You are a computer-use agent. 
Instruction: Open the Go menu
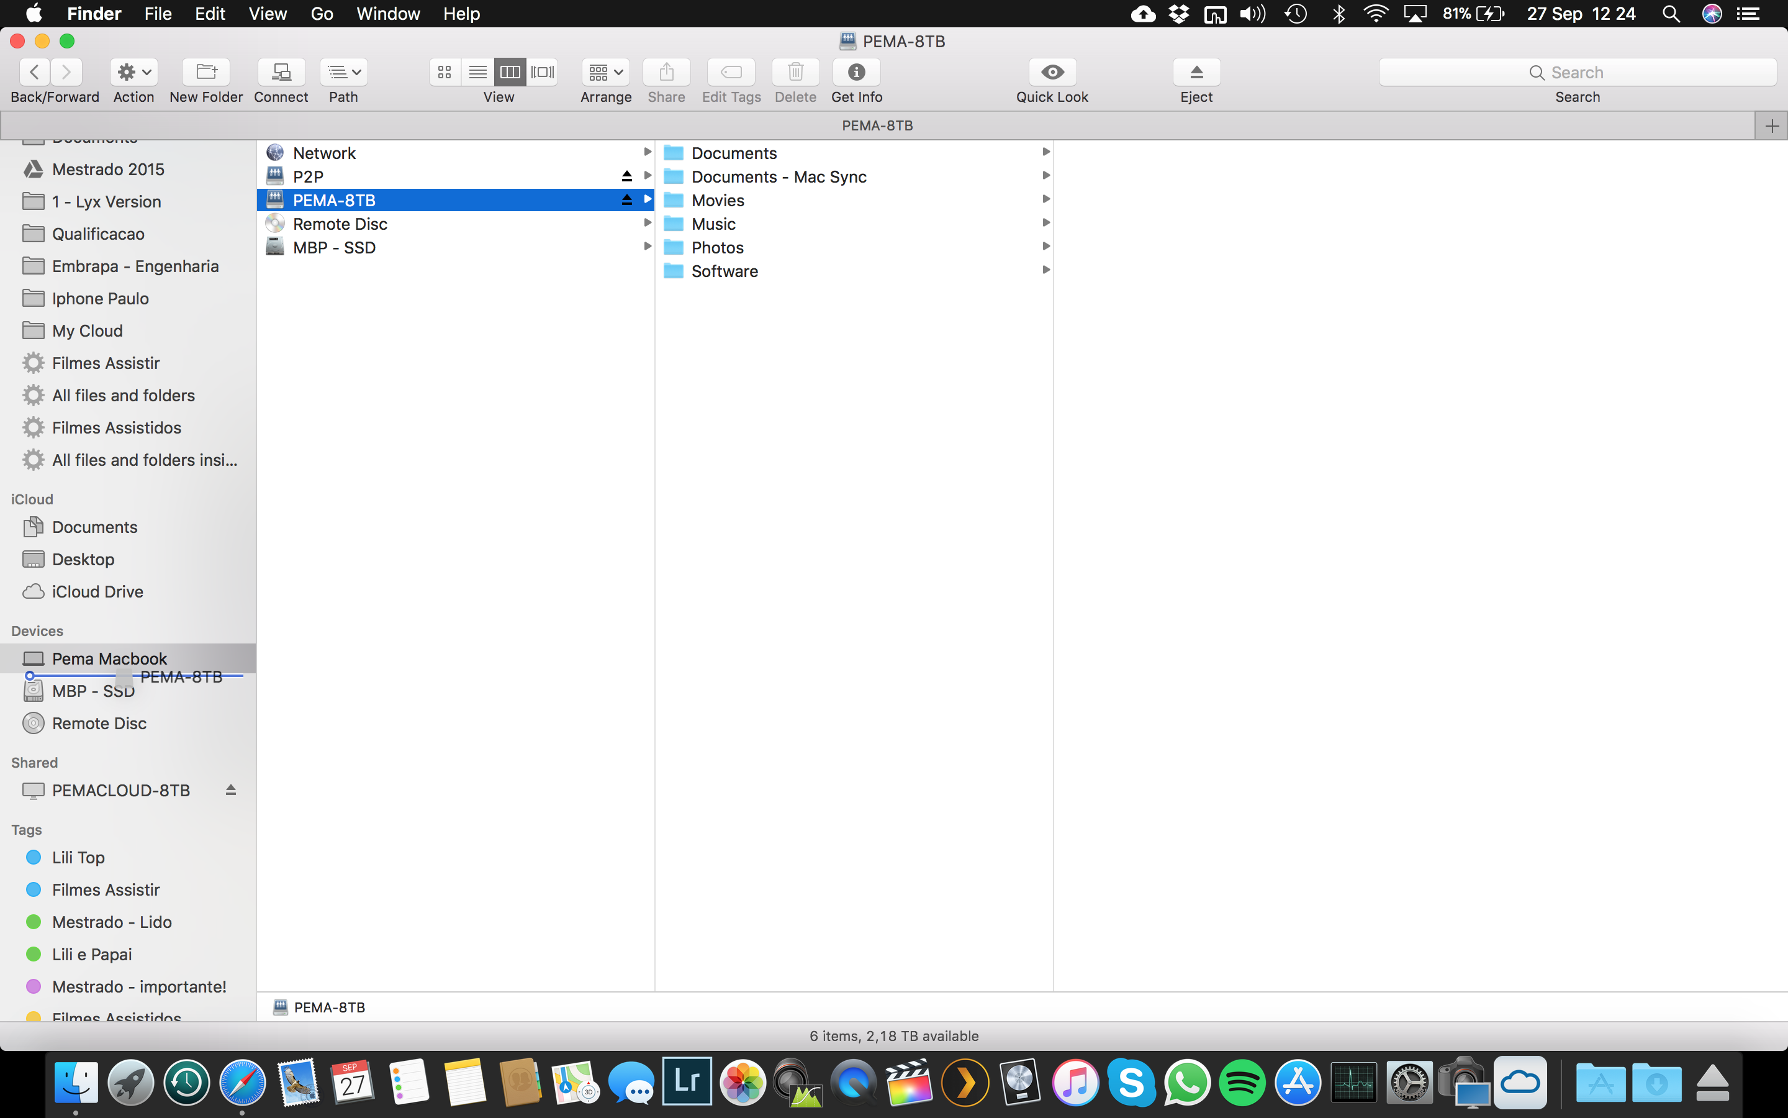pos(320,13)
